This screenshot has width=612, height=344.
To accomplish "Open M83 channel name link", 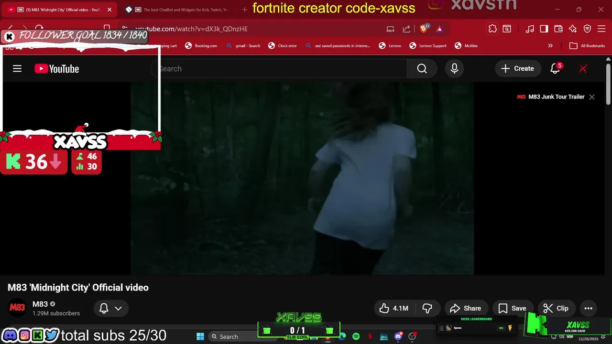I will point(40,304).
